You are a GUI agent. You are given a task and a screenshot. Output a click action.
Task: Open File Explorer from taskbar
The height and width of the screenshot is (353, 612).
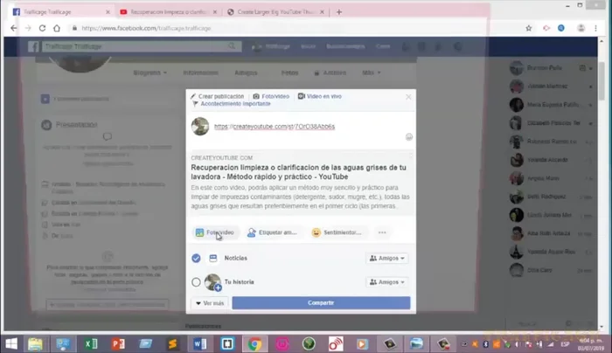pos(35,344)
